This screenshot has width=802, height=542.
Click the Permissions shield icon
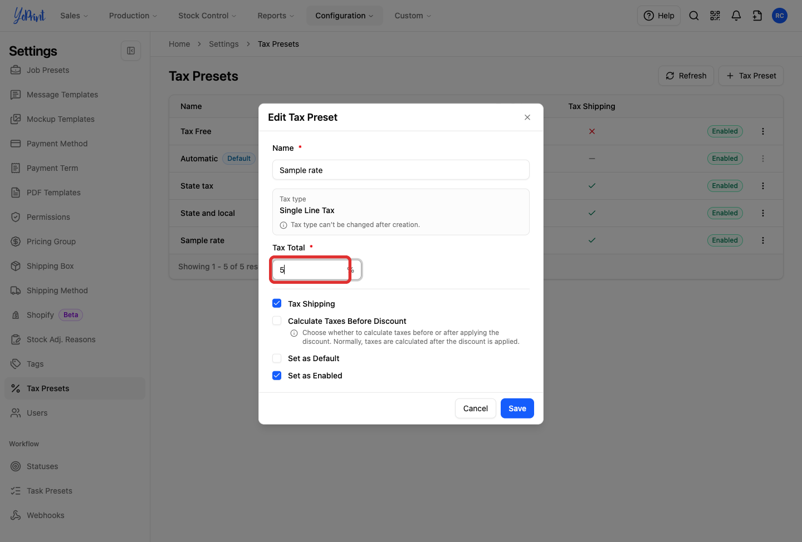click(x=16, y=217)
